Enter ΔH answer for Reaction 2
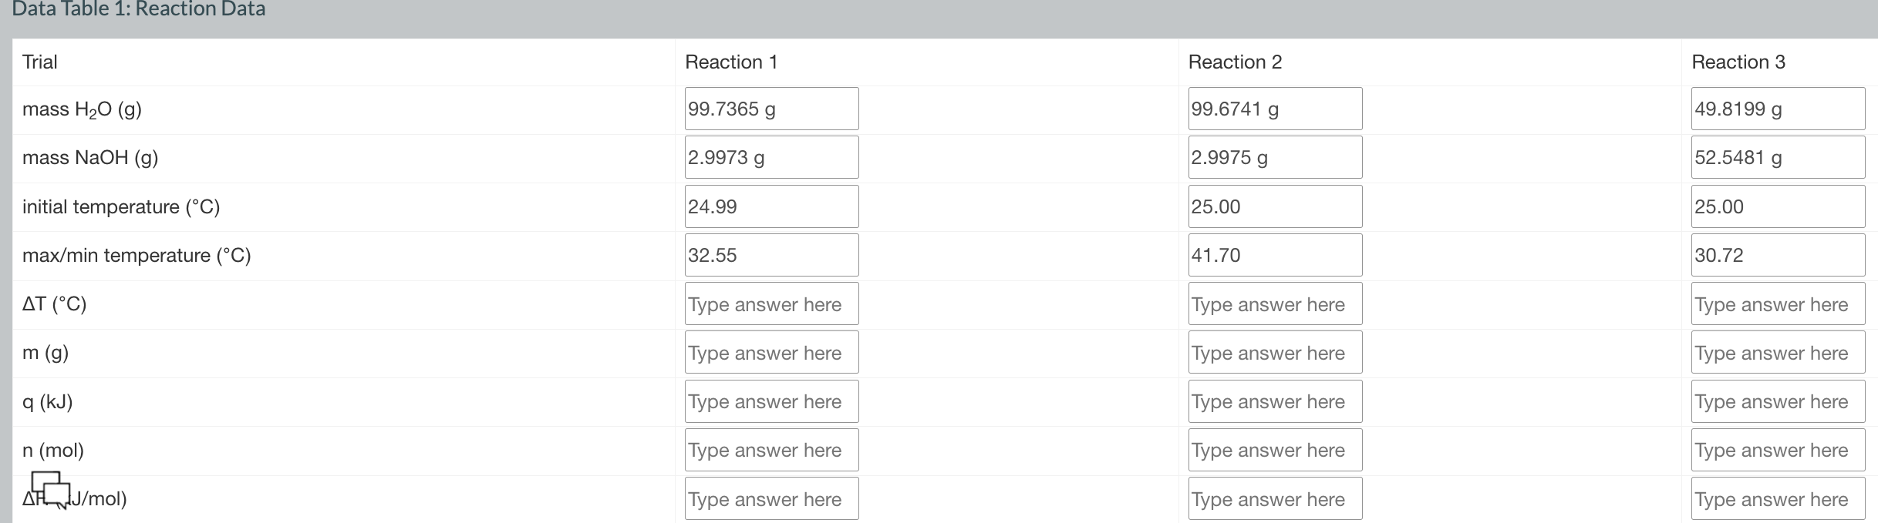1878x523 pixels. pos(1274,498)
